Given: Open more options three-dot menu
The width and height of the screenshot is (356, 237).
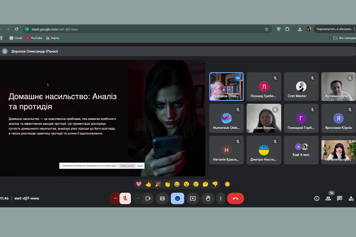Looking at the screenshot, I should (221, 198).
